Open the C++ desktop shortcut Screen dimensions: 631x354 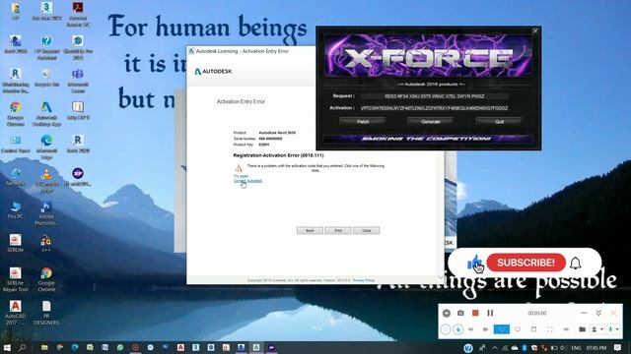[x=46, y=243]
